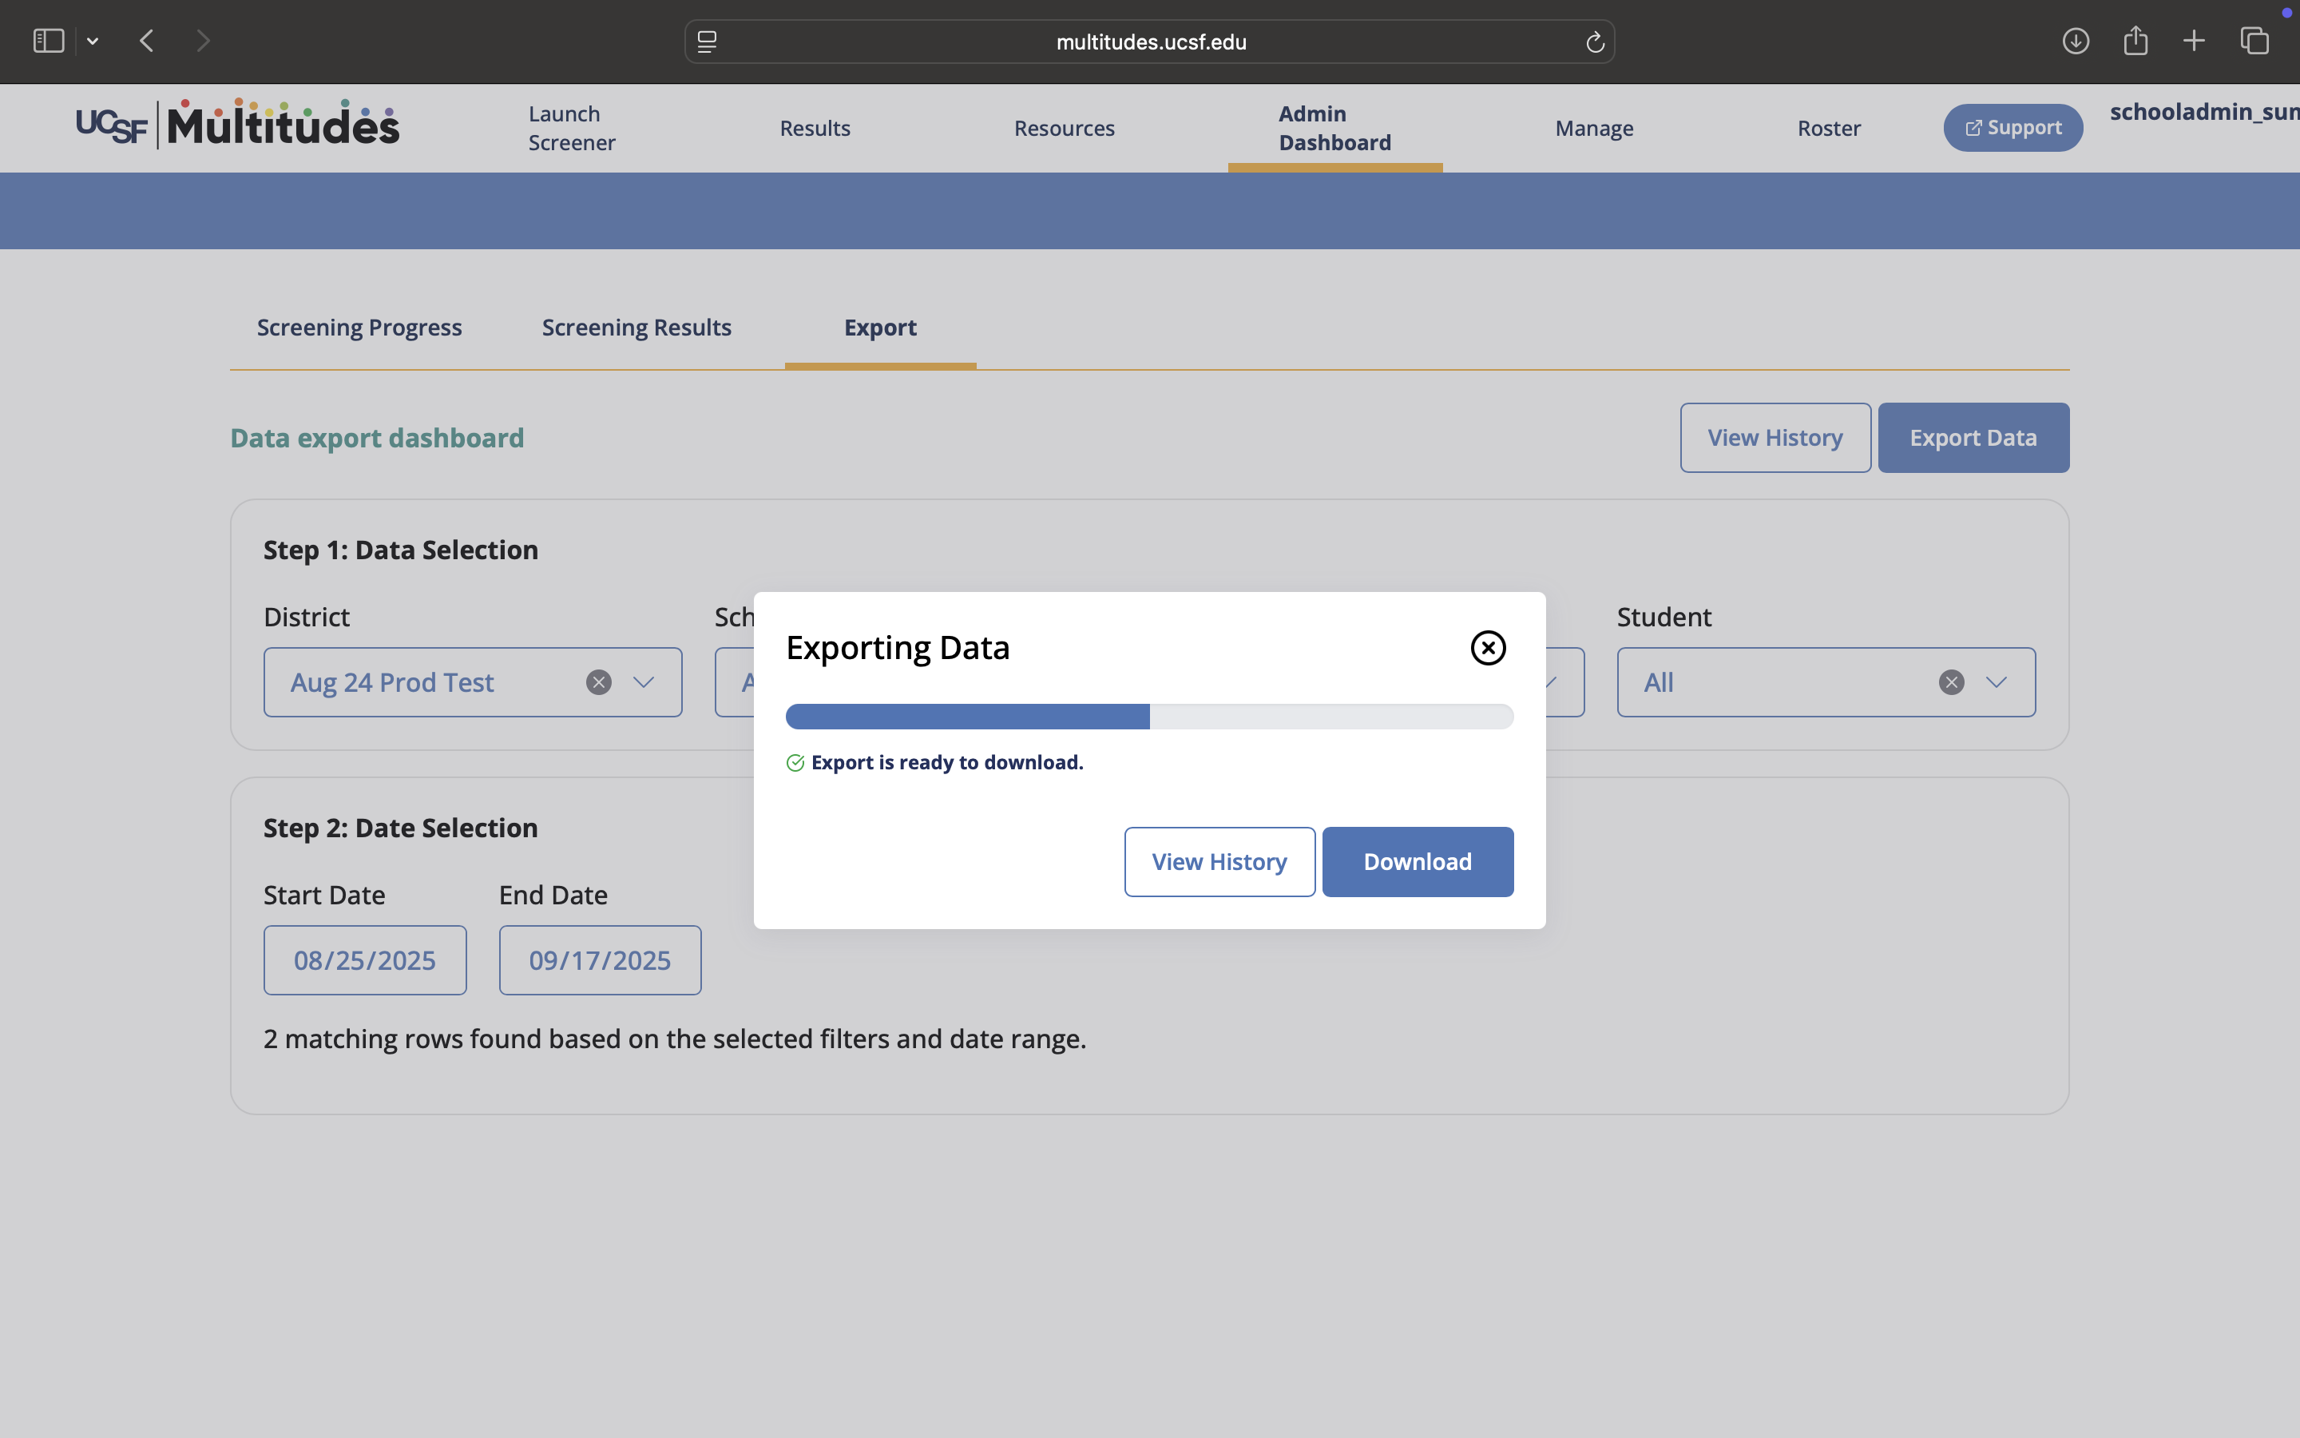The width and height of the screenshot is (2300, 1438).
Task: Click View History in the dialog
Action: click(x=1219, y=862)
